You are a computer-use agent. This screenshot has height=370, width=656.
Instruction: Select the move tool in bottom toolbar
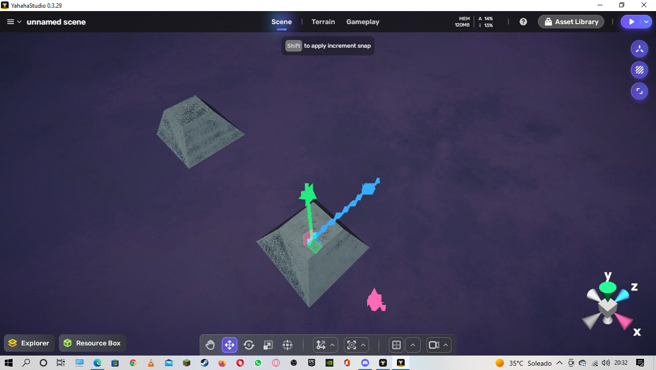tap(230, 345)
